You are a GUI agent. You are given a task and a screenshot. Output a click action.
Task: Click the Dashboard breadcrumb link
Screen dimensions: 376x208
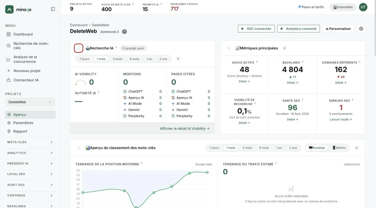[x=79, y=25]
